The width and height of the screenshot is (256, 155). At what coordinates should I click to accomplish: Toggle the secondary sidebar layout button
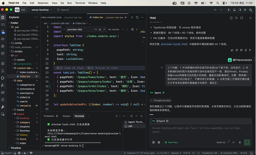[x=240, y=10]
